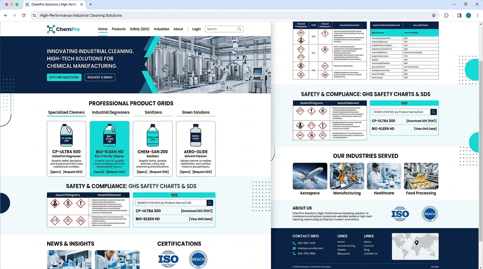Open the first News & Insights thumbnail
The image size is (483, 269).
69,260
